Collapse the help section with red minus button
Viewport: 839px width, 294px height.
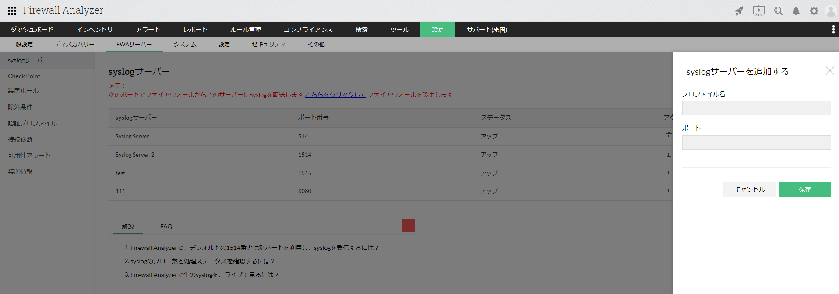pyautogui.click(x=408, y=226)
